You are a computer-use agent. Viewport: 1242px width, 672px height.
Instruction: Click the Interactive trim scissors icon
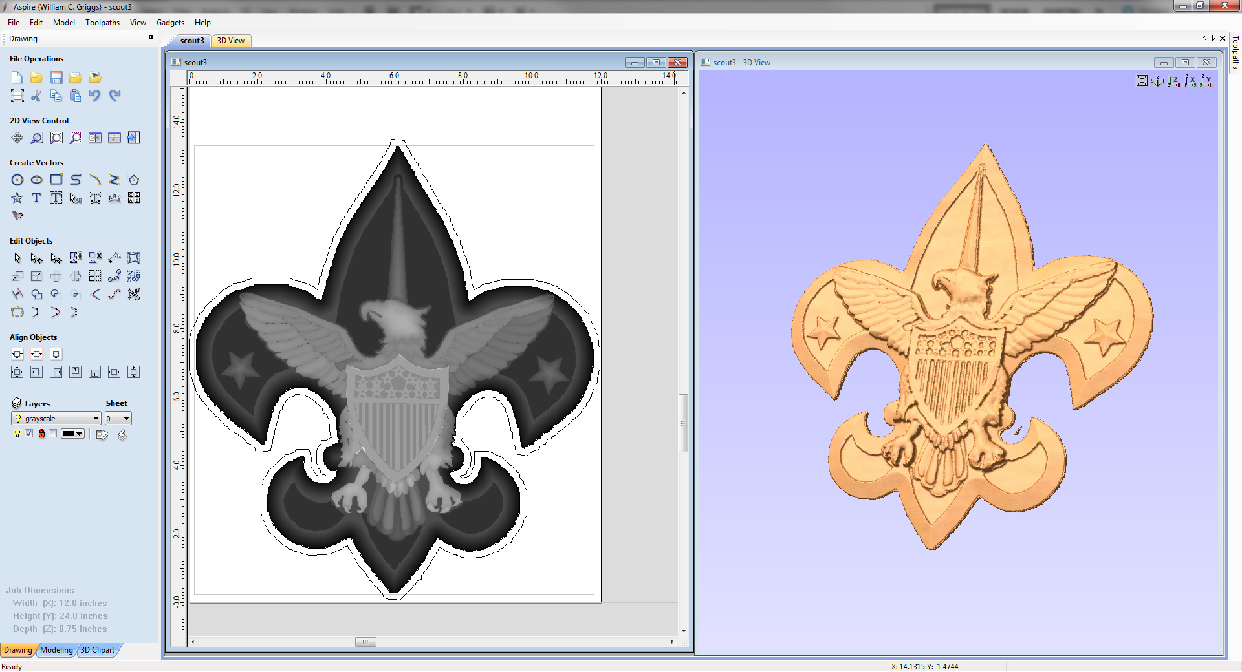(134, 294)
